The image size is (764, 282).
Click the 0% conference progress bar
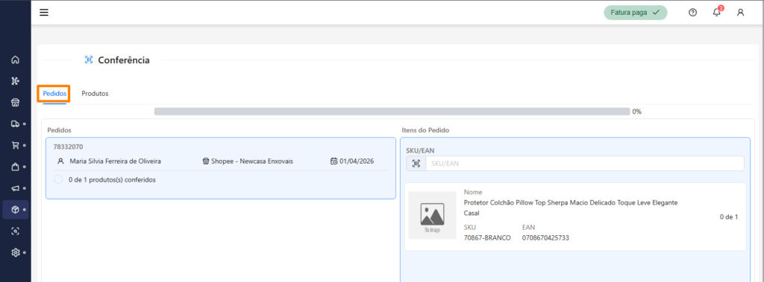click(392, 112)
